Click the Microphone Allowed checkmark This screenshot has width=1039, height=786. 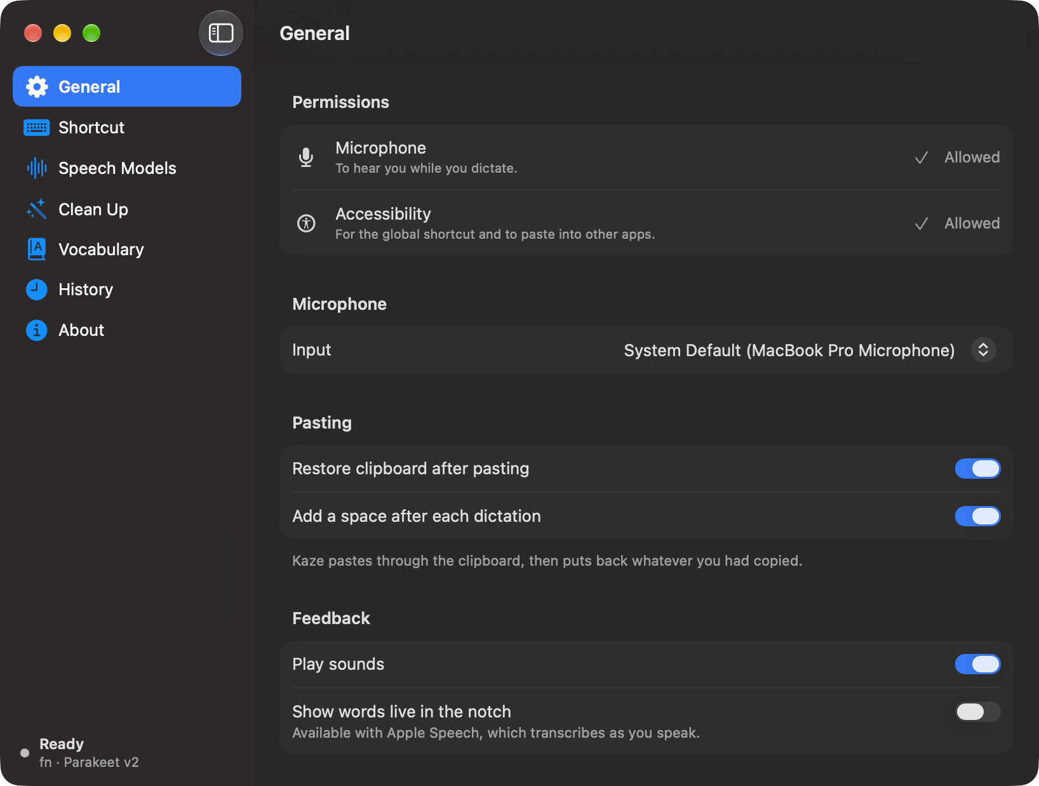(x=922, y=157)
